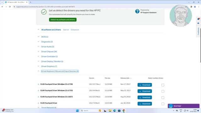Open the Chrome profile icon
Screen dimensions: 201x113
[195, 7]
